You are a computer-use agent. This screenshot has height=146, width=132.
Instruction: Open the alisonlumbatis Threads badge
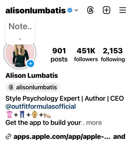coord(33,87)
